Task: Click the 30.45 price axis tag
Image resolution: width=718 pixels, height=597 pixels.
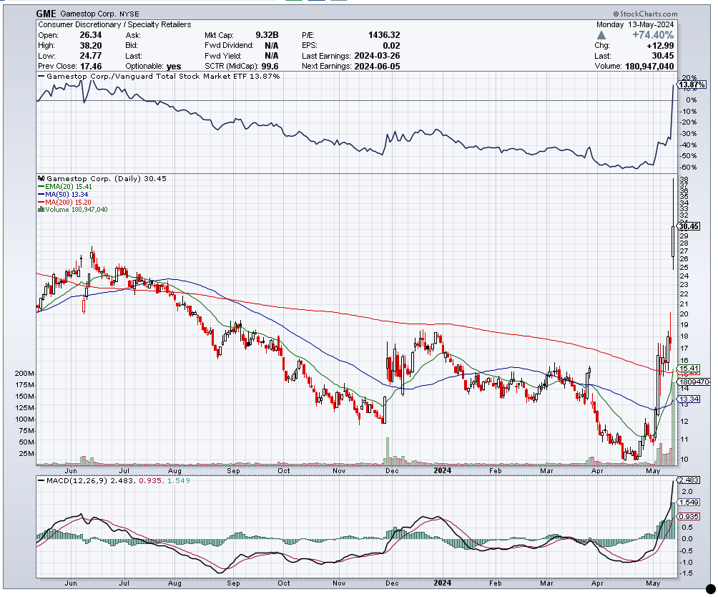Action: point(689,227)
